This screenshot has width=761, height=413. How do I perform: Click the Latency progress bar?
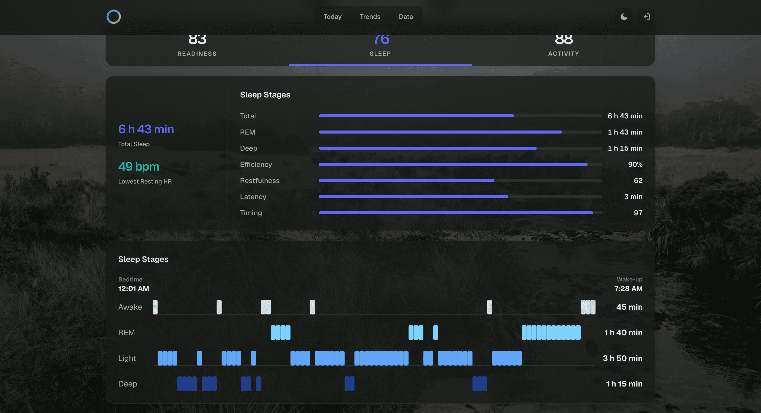pyautogui.click(x=460, y=197)
